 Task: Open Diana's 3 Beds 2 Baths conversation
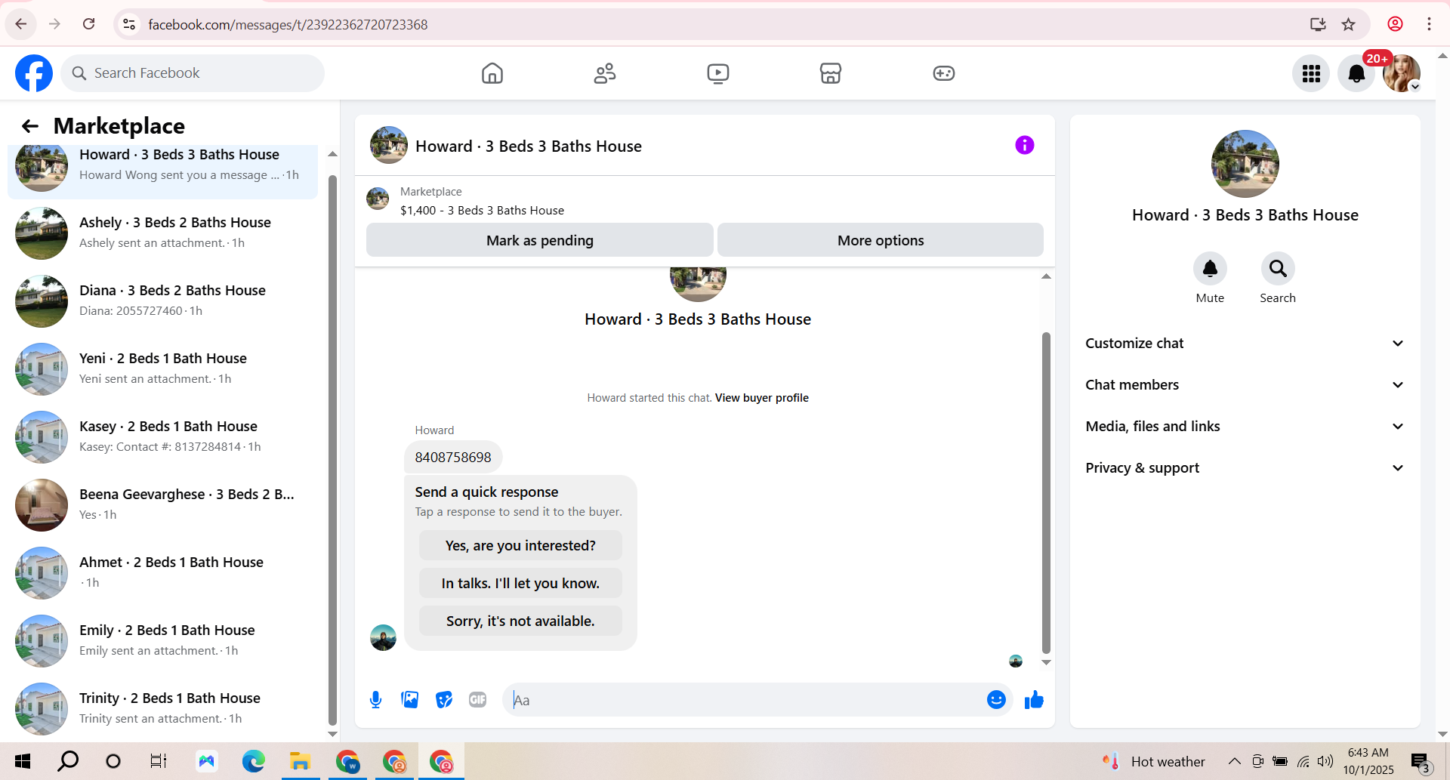point(162,301)
